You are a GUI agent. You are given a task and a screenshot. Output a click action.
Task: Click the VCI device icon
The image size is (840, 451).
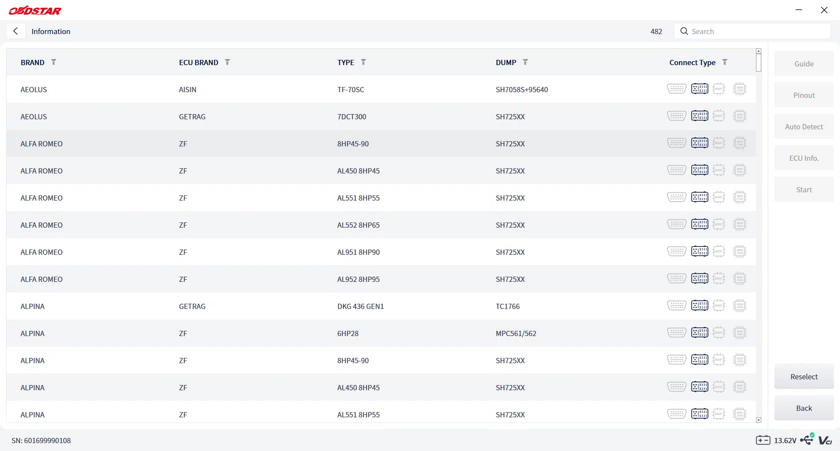point(825,441)
